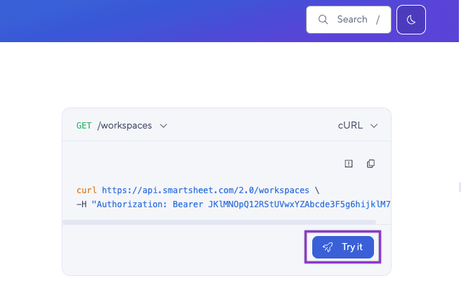
Task: Click the code block horizontal scrollbar
Action: [x=211, y=222]
